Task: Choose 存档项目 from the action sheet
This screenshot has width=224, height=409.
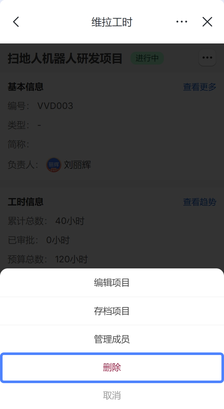Action: (x=112, y=311)
